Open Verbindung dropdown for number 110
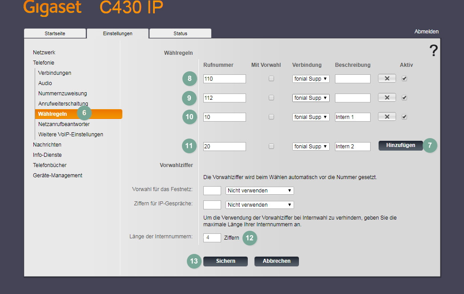This screenshot has height=294, width=464. click(311, 79)
